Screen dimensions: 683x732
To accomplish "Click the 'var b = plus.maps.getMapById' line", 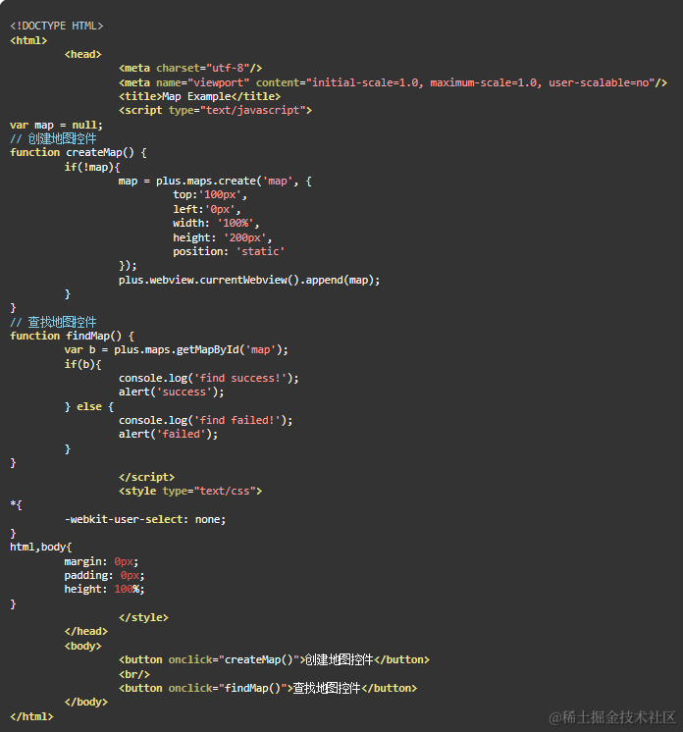I will (177, 350).
